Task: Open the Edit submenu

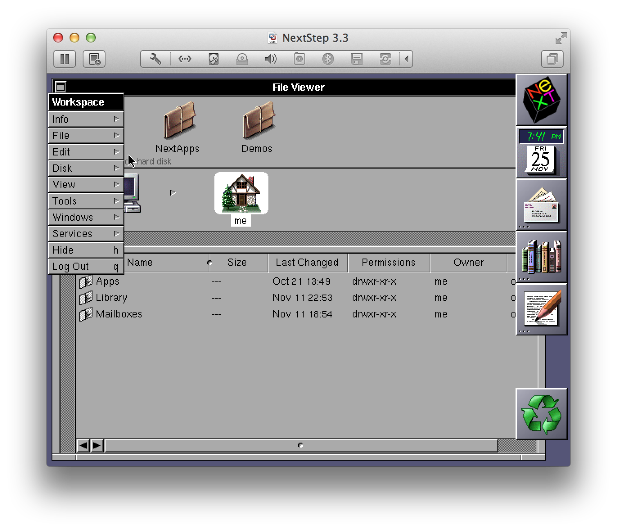Action: click(x=86, y=152)
